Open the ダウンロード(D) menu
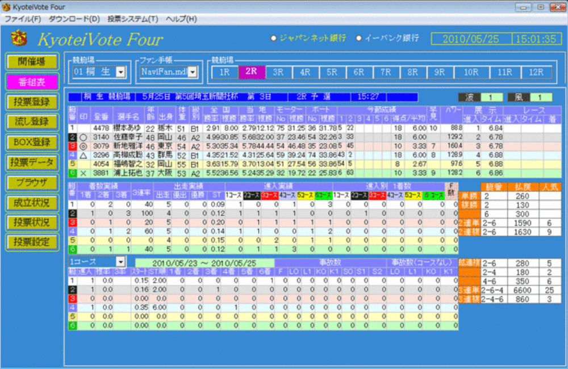Viewport: 568px width, 369px height. click(74, 19)
